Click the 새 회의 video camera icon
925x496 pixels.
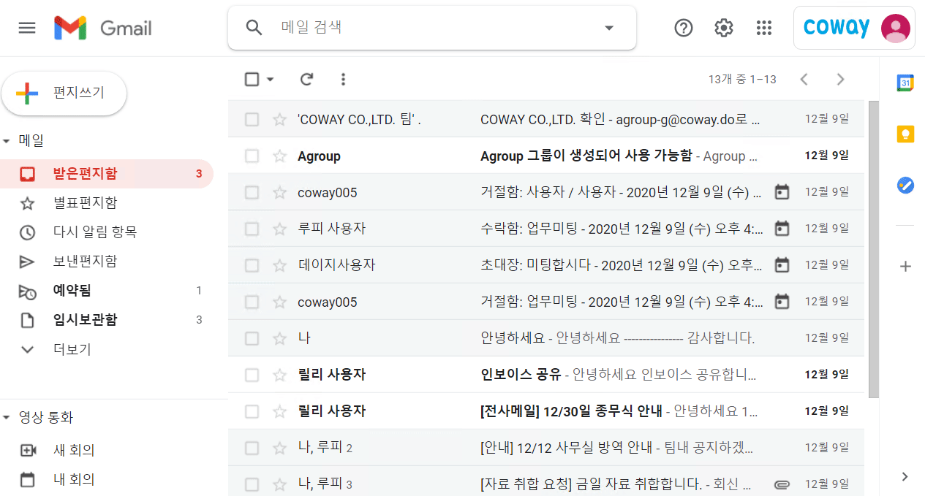[28, 451]
